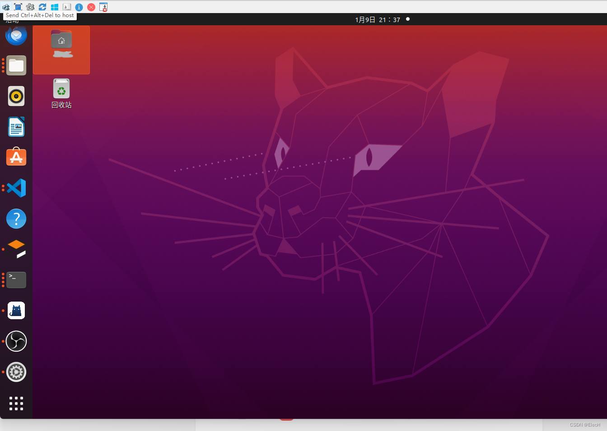
Task: Click the rightmost screenshot-download toolbar icon
Action: (103, 7)
